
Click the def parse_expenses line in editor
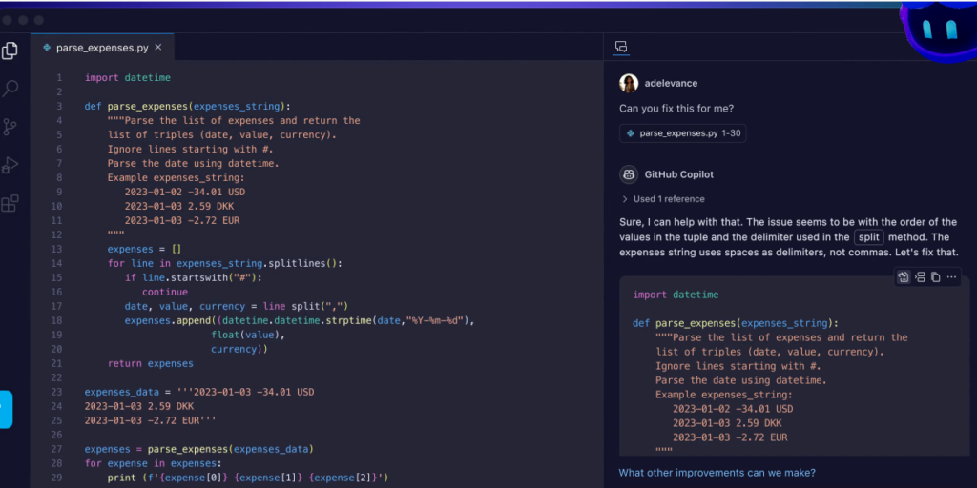pyautogui.click(x=188, y=107)
